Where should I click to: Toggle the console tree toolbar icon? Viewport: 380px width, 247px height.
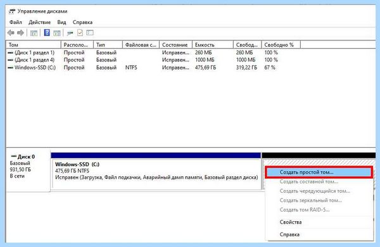(34, 33)
